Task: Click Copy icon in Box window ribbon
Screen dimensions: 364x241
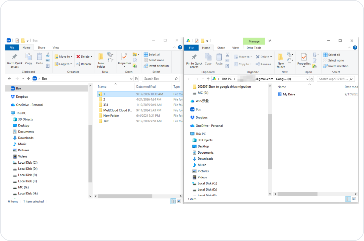Action: [28, 59]
